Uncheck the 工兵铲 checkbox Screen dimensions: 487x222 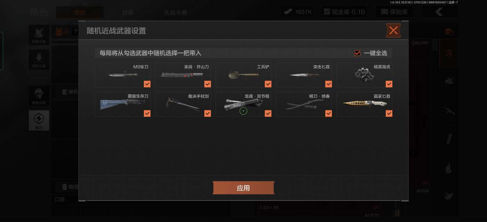pyautogui.click(x=268, y=84)
